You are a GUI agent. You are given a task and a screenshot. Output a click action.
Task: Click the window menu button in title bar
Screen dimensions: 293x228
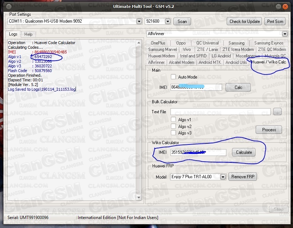tap(9, 7)
